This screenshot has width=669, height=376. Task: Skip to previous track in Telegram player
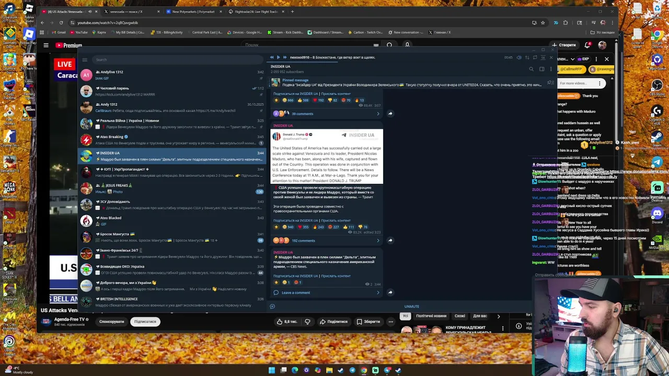(x=272, y=57)
